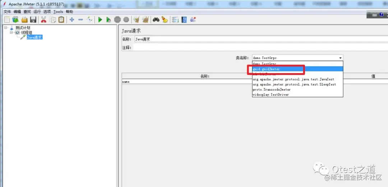Open the Help book icon
Image resolution: width=388 pixels, height=187 pixels.
click(184, 19)
